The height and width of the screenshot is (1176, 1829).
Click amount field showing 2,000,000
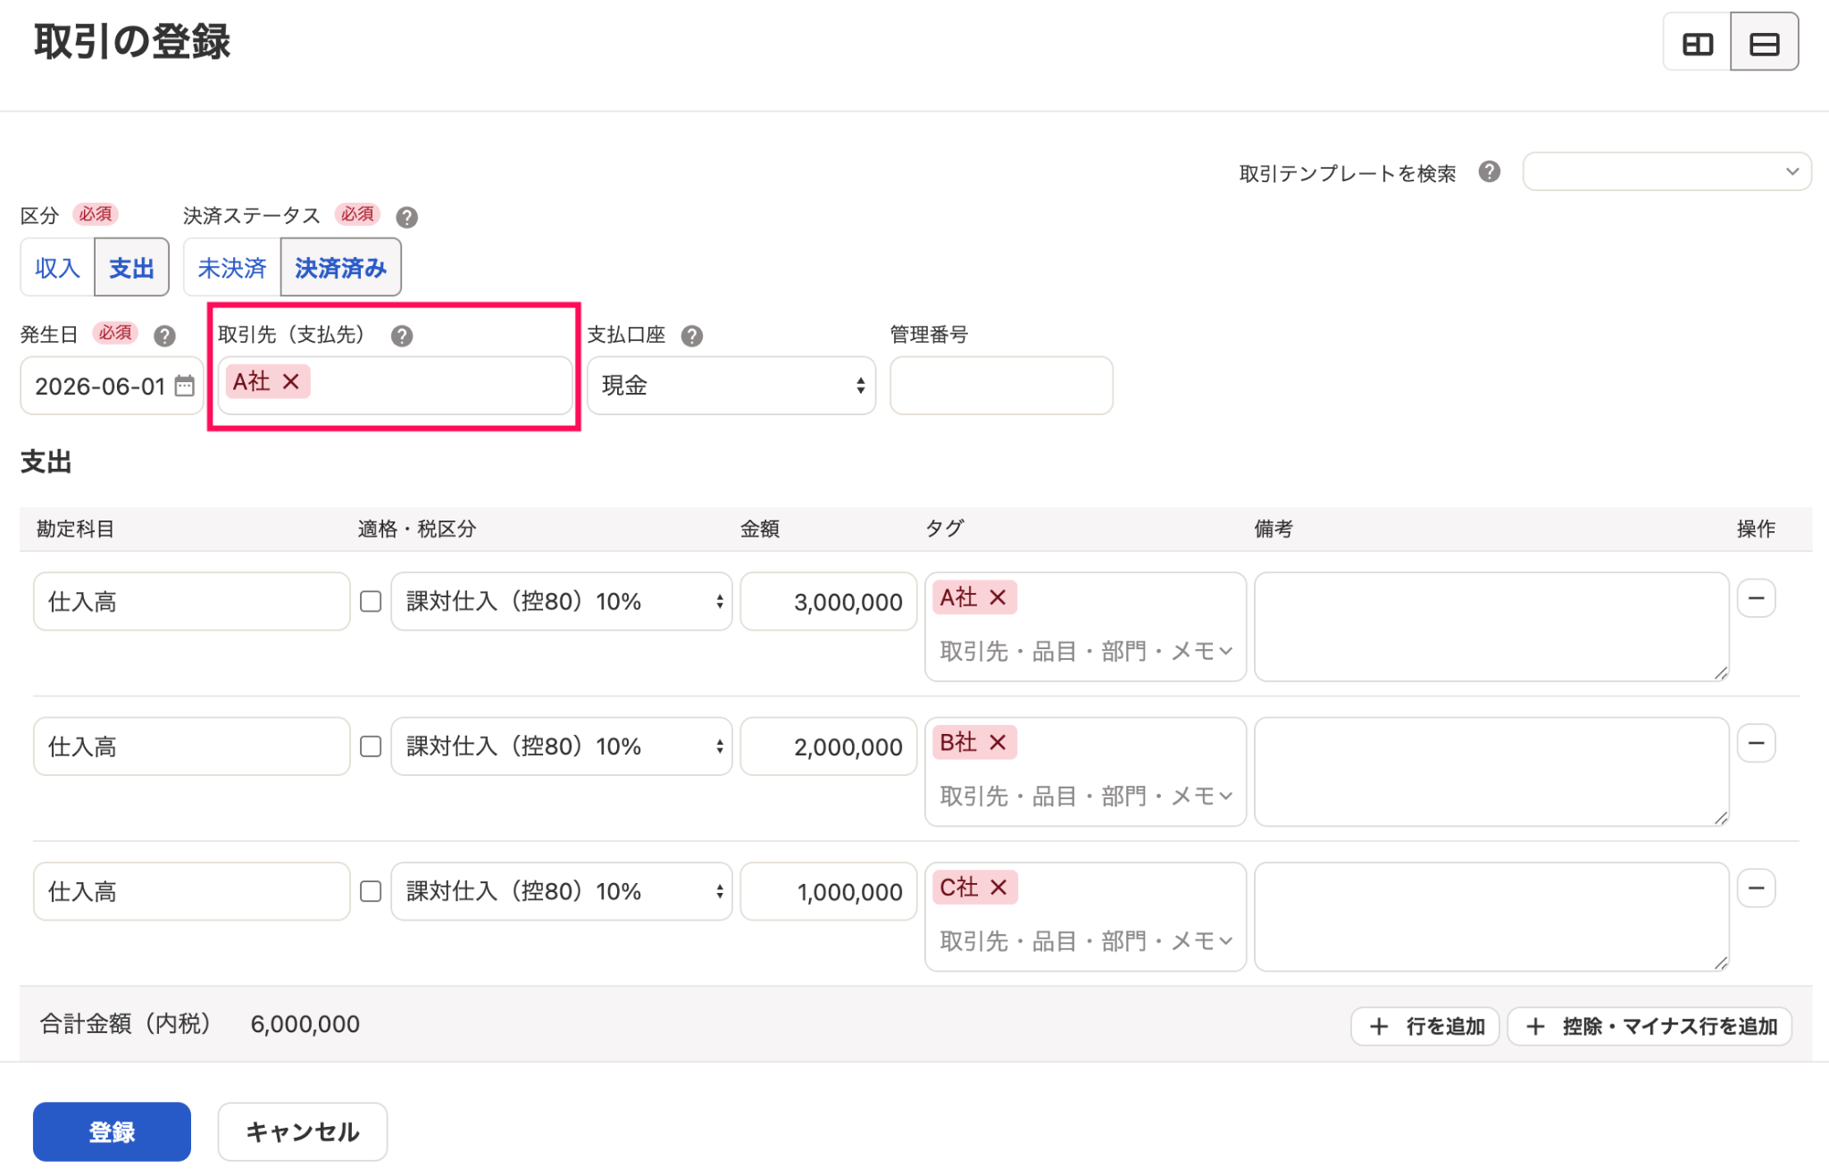point(828,746)
